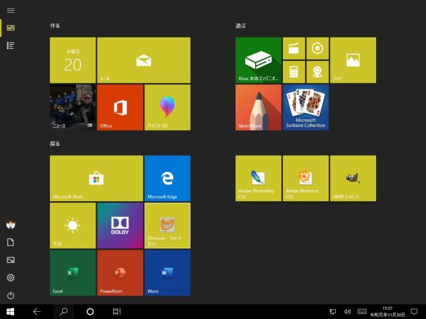426x319 pixels.
Task: Open the Microsoft Edge tile
Action: click(167, 177)
